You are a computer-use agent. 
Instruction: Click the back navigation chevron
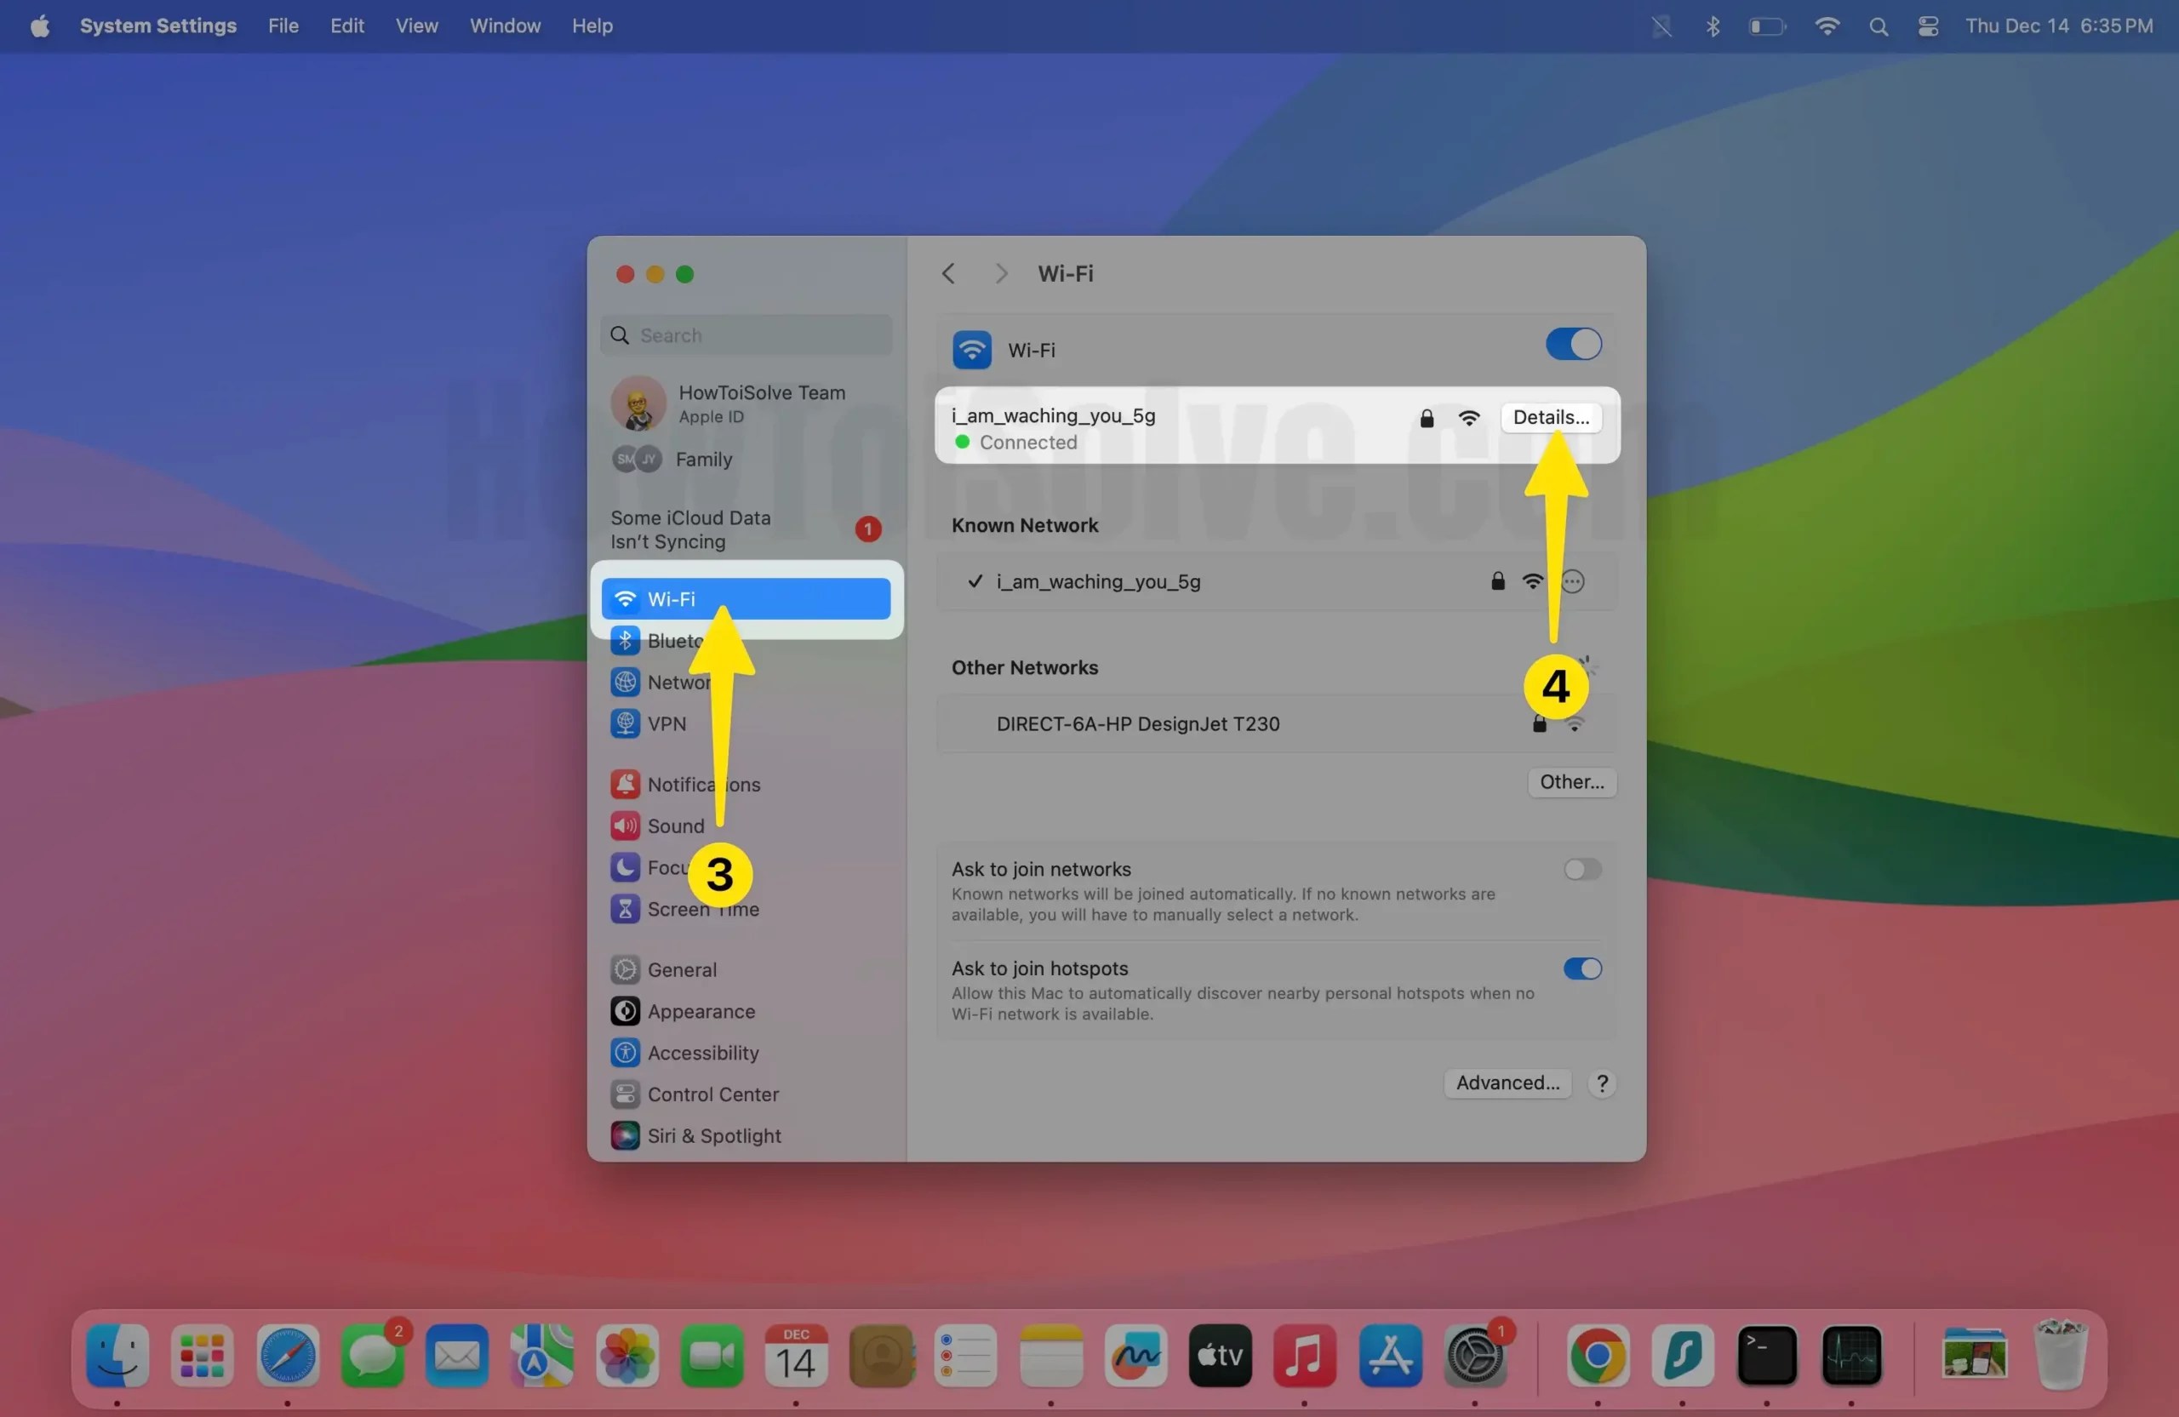click(948, 273)
